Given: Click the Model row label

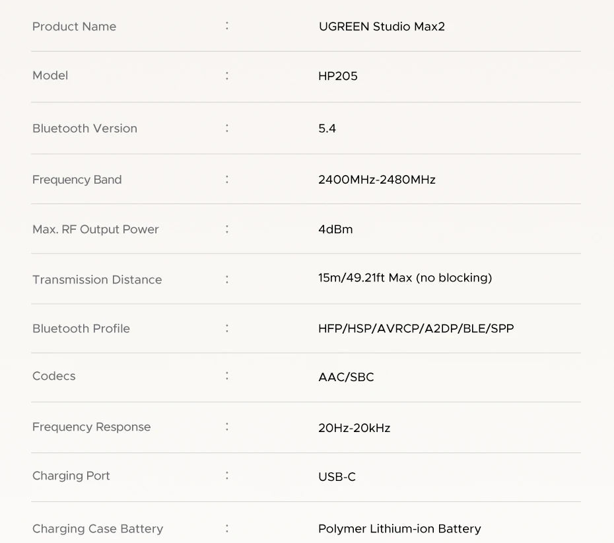Looking at the screenshot, I should tap(50, 75).
